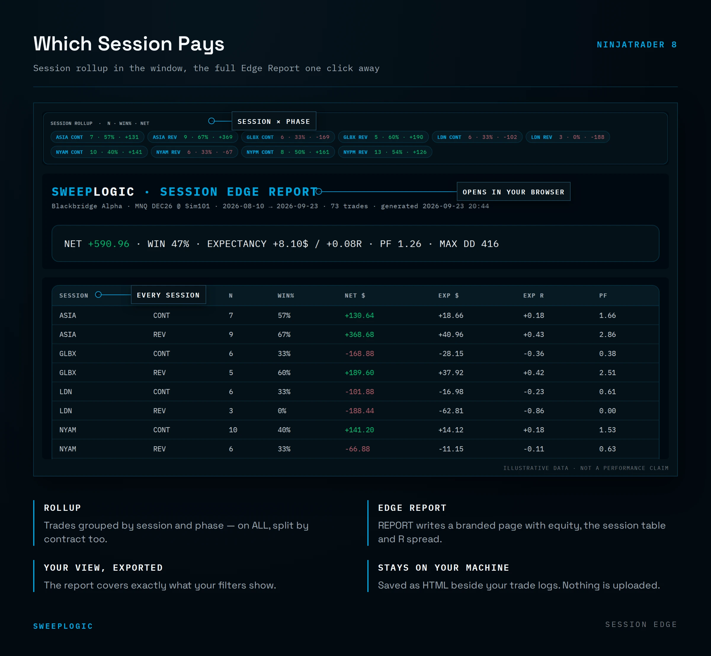Click the Which Session Pays heading

click(x=129, y=44)
